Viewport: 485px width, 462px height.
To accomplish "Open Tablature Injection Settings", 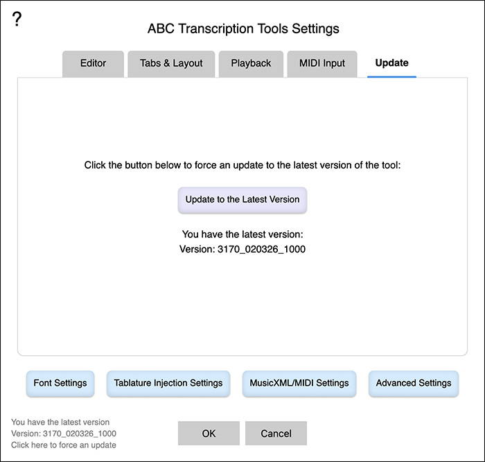I will point(168,383).
